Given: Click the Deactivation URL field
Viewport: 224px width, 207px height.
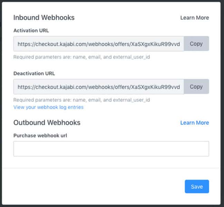Looking at the screenshot, I should [99, 87].
